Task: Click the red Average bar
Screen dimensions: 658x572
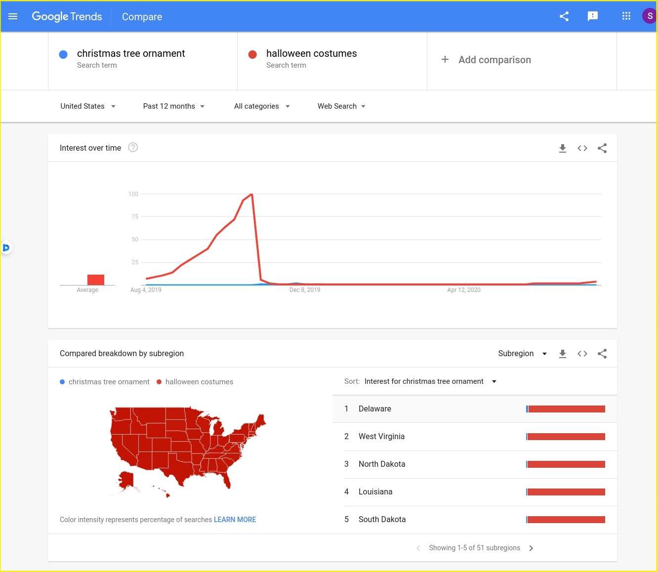Action: coord(96,280)
